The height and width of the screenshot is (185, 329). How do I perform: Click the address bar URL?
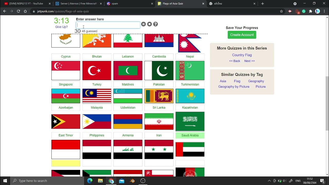[x=63, y=11]
